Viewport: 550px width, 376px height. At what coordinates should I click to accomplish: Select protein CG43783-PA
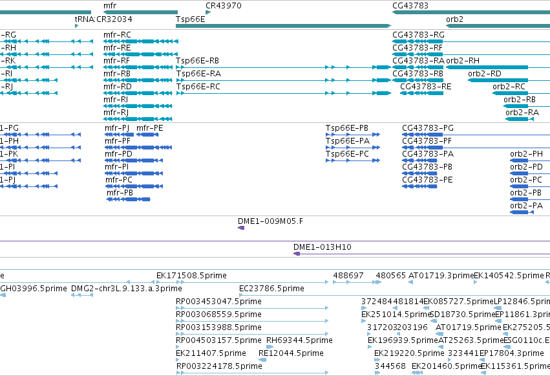click(x=419, y=160)
